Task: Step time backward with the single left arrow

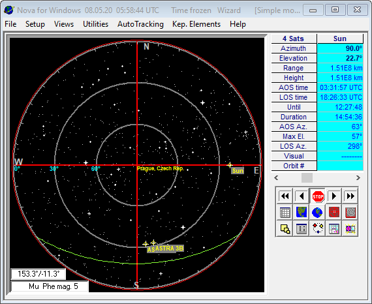Action: pyautogui.click(x=302, y=196)
